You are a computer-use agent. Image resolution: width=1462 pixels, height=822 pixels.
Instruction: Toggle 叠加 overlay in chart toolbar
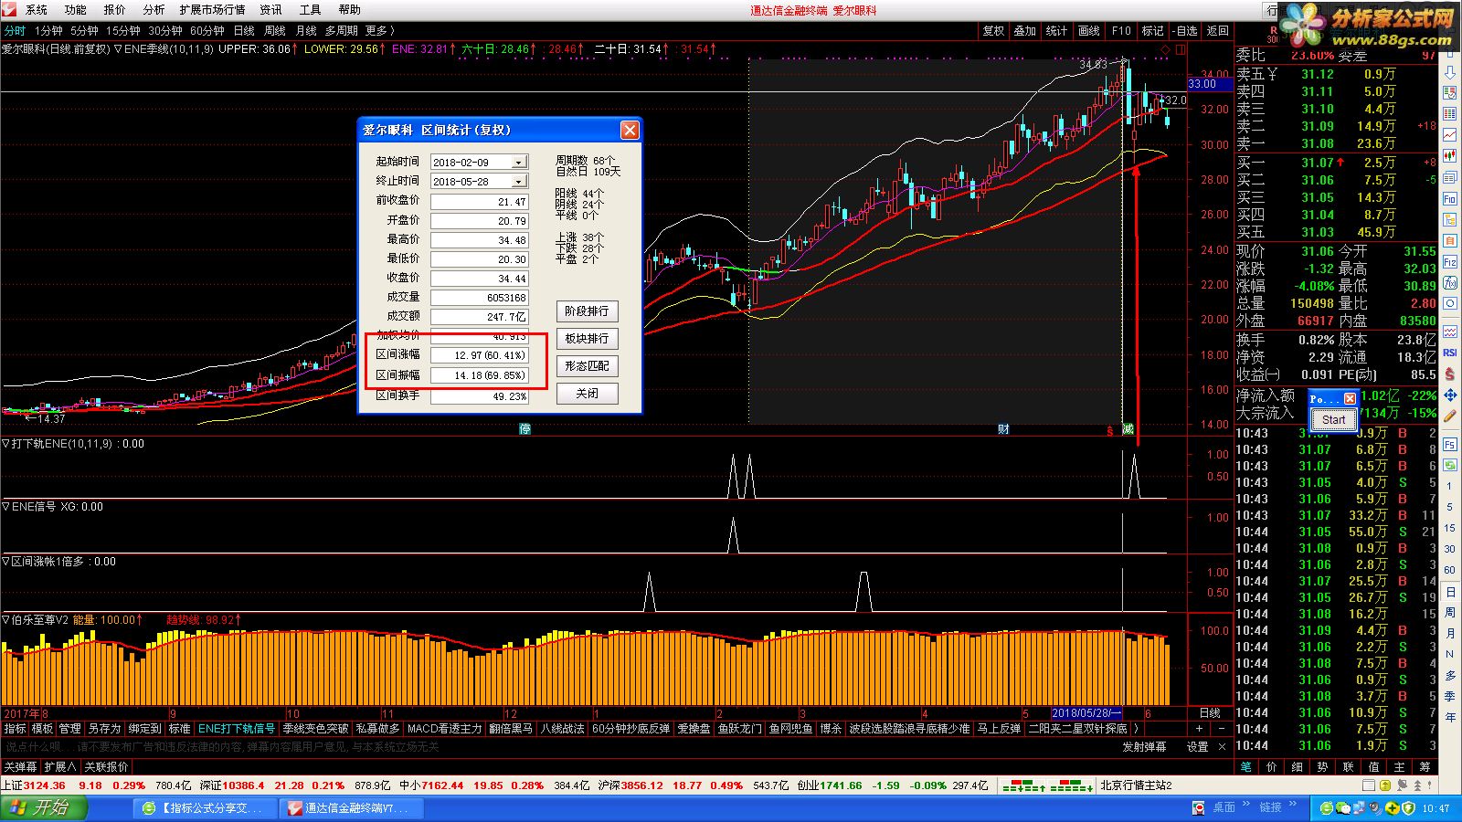(1025, 30)
